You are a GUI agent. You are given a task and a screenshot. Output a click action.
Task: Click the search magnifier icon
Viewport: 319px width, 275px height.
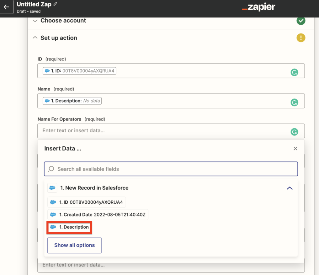pos(51,169)
